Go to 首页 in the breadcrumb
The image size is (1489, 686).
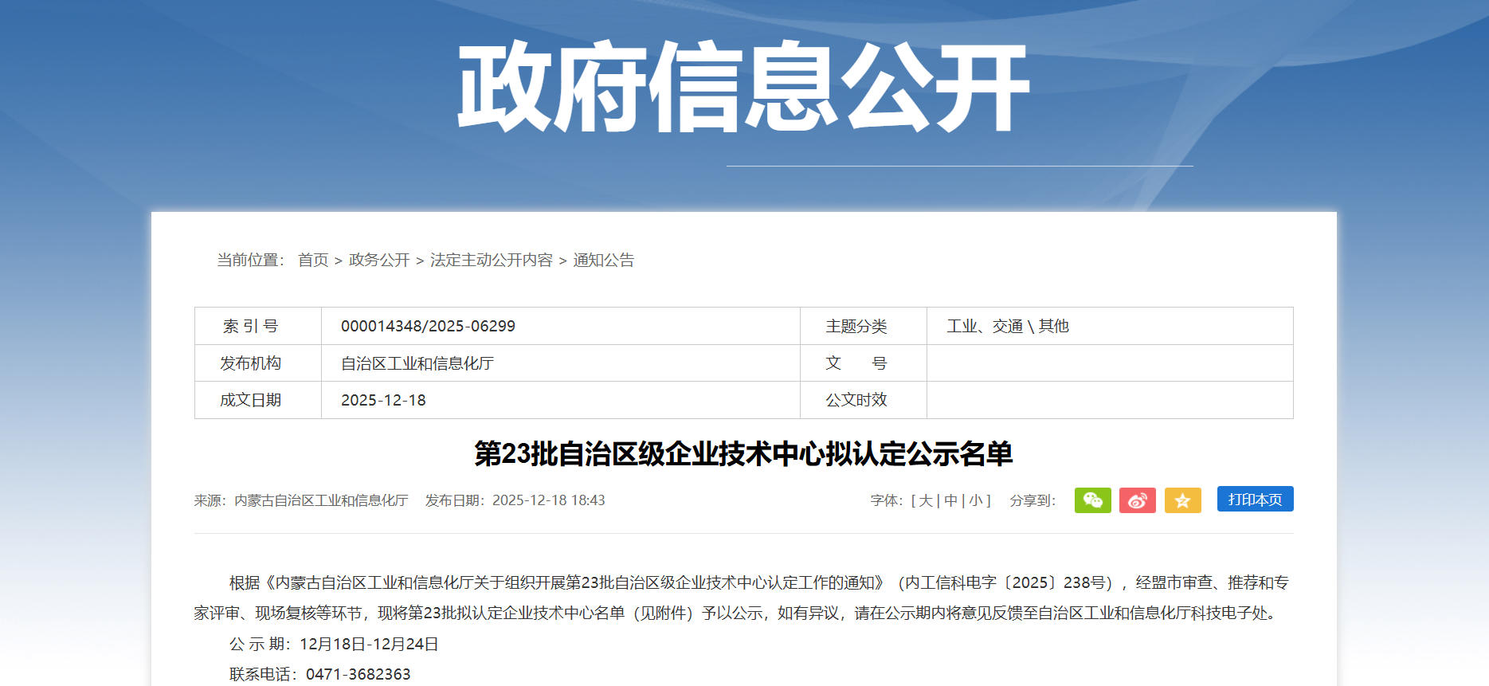pos(313,260)
